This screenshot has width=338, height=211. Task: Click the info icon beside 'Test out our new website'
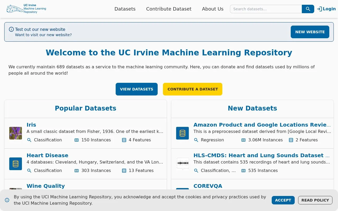click(11, 29)
